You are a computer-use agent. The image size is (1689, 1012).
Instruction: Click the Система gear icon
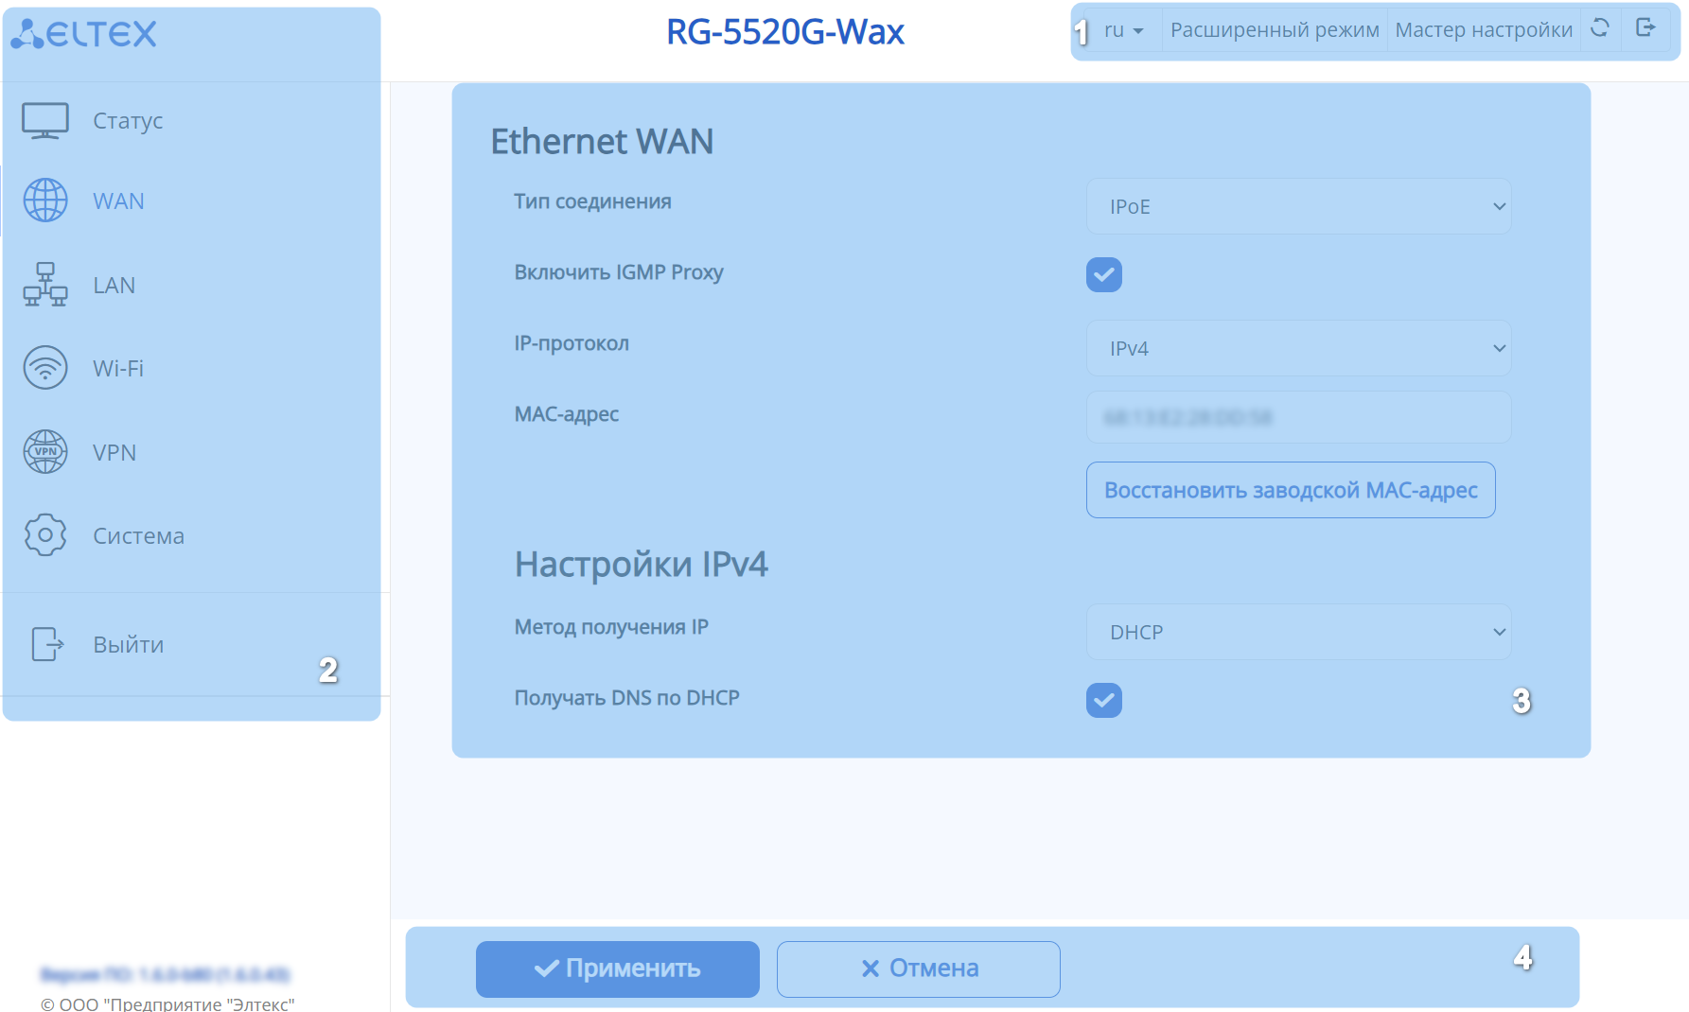click(45, 535)
